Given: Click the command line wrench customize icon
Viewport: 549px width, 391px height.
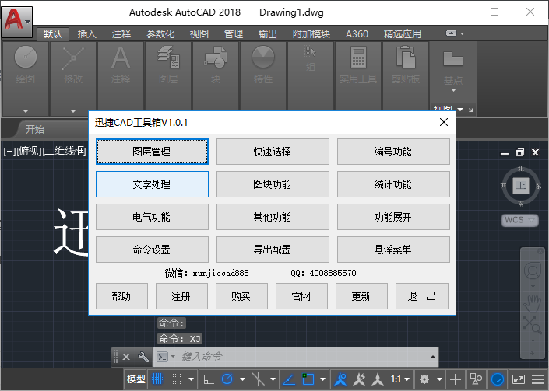Looking at the screenshot, I should point(143,357).
